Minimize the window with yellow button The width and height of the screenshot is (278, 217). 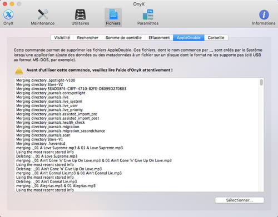click(12, 4)
